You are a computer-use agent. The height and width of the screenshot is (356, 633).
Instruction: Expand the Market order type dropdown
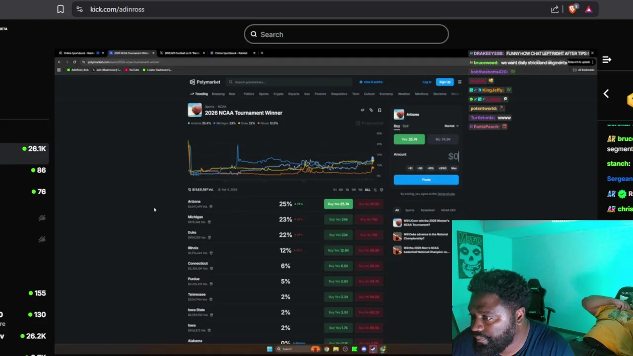tap(451, 126)
